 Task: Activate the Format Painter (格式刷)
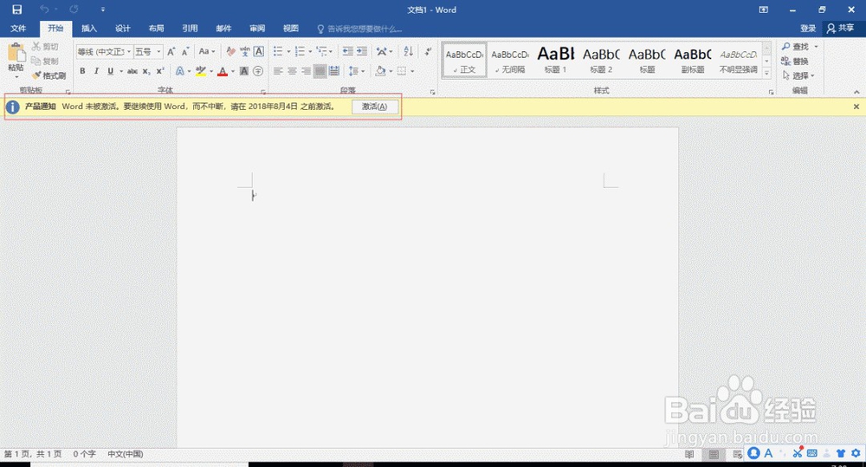[49, 75]
